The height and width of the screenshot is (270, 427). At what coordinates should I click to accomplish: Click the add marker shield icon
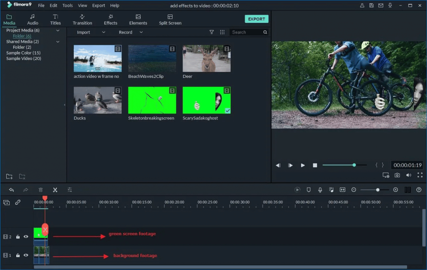pyautogui.click(x=309, y=190)
